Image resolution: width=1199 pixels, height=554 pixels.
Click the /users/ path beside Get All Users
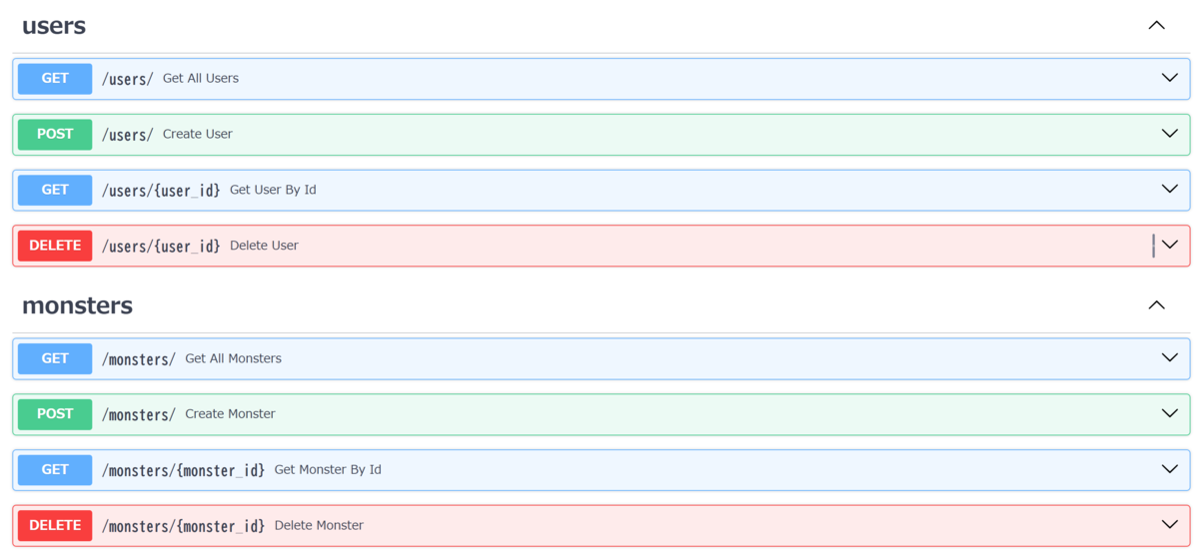point(128,79)
